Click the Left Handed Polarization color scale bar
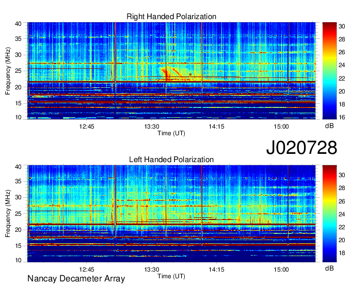The height and width of the screenshot is (285, 351). (x=329, y=214)
